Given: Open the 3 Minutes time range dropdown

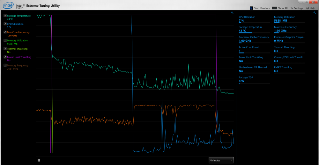Looking at the screenshot, I should (221, 160).
